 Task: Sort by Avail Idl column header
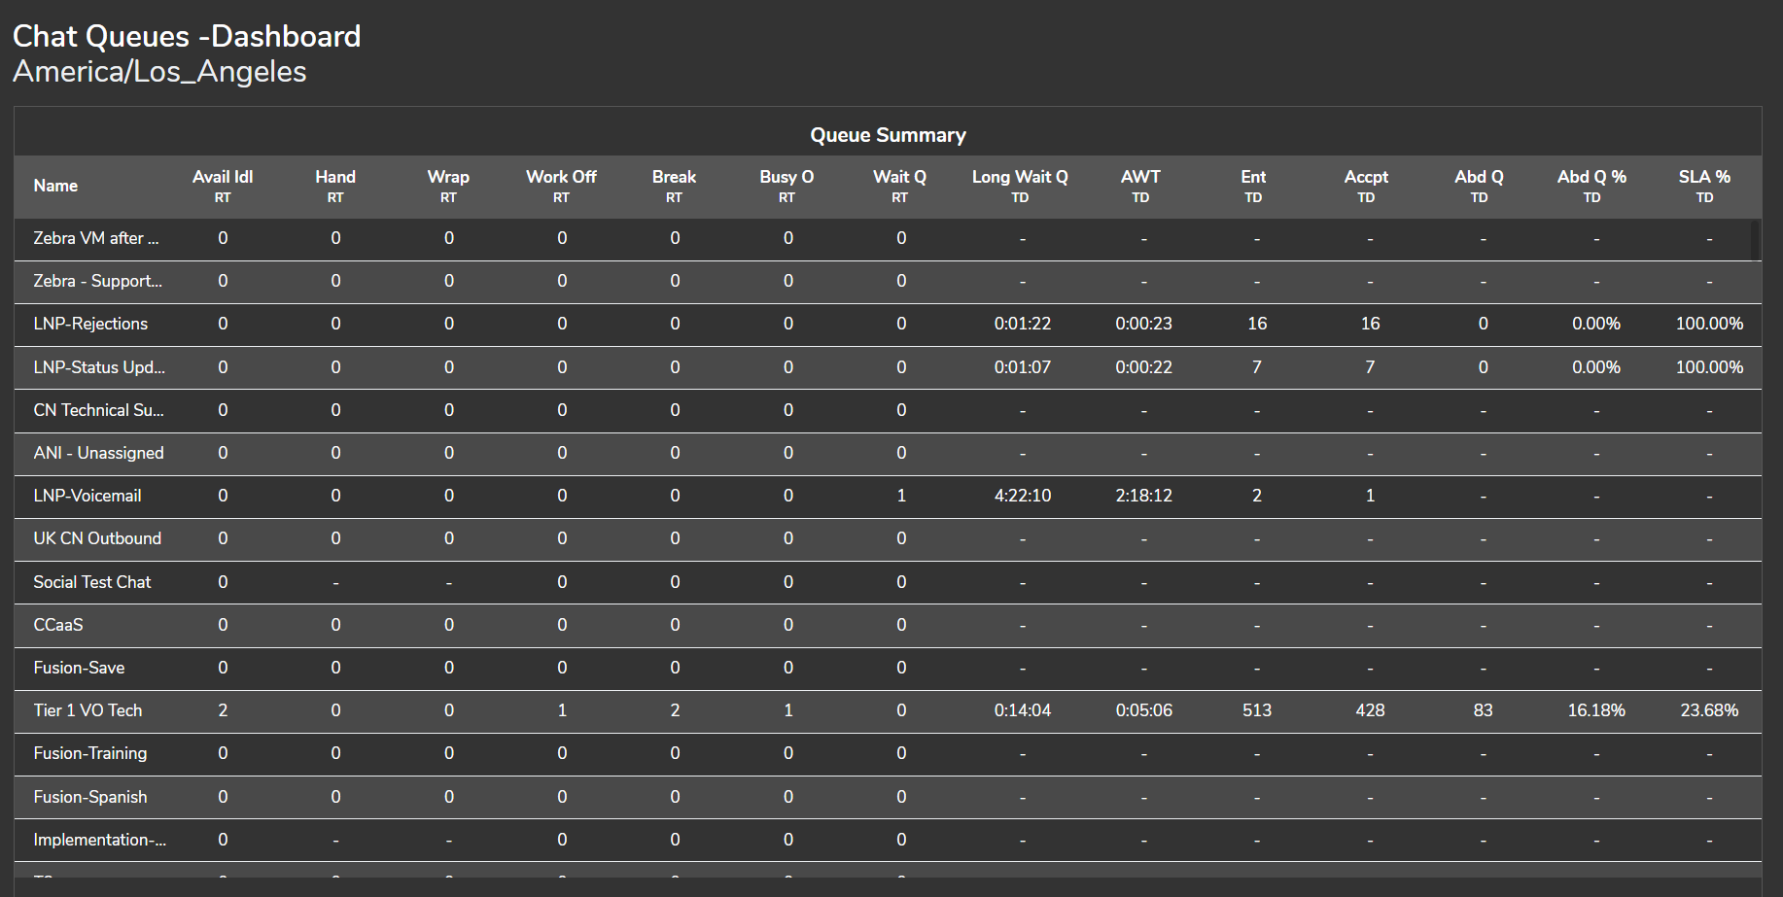223,186
